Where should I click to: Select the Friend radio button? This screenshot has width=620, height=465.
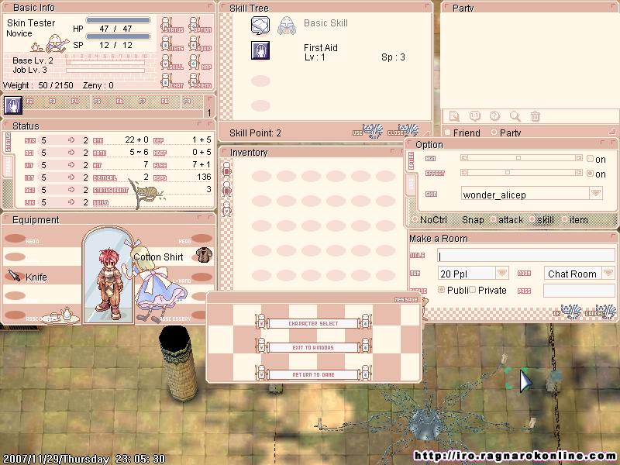click(x=448, y=132)
